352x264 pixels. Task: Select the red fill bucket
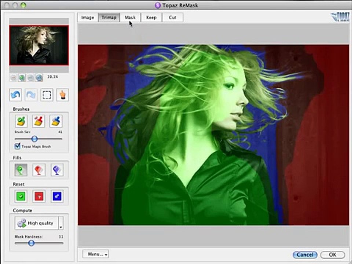pyautogui.click(x=39, y=170)
